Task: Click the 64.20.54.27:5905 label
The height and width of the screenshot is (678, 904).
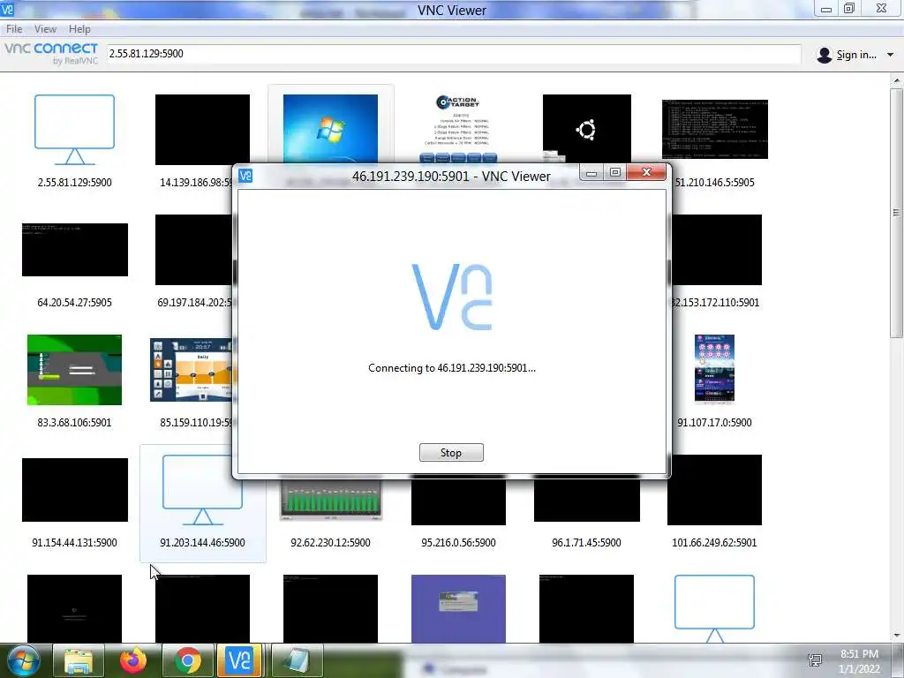Action: click(x=74, y=302)
